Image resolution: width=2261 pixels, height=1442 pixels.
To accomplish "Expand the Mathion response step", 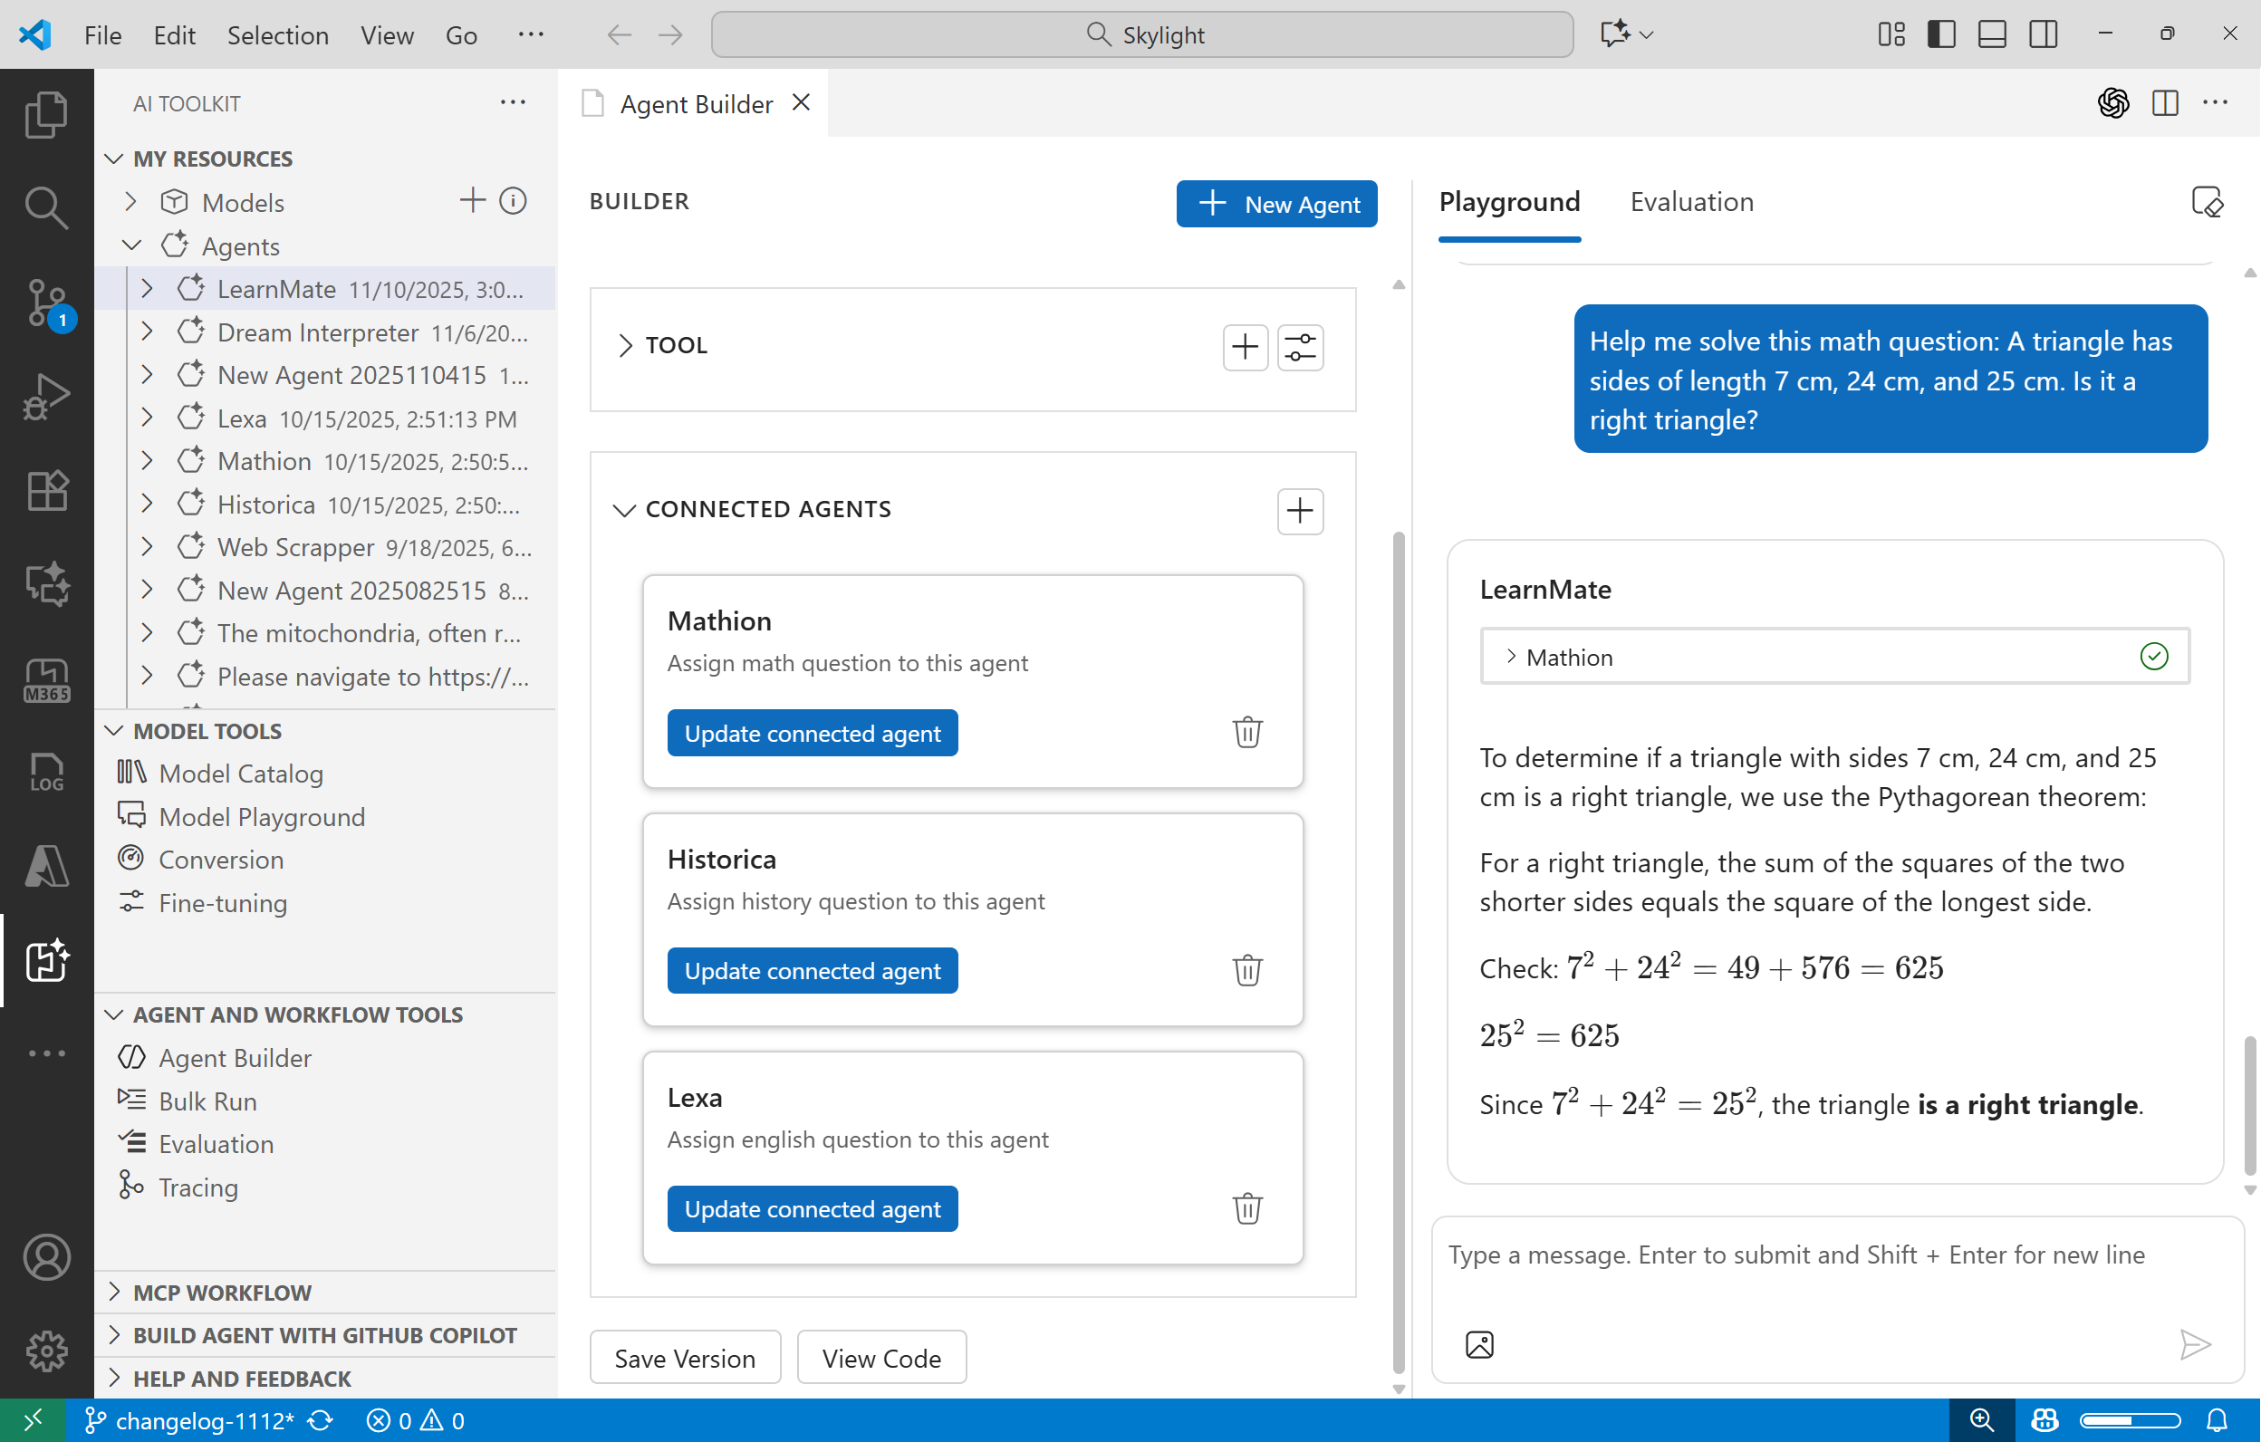I will pyautogui.click(x=1511, y=656).
